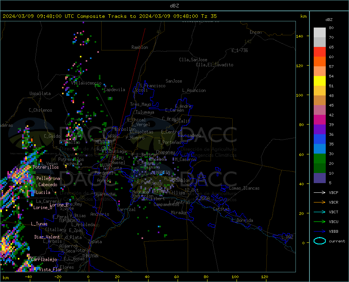The width and height of the screenshot is (349, 282).
Task: Click the L_Asuncion label
Action: click(x=194, y=90)
